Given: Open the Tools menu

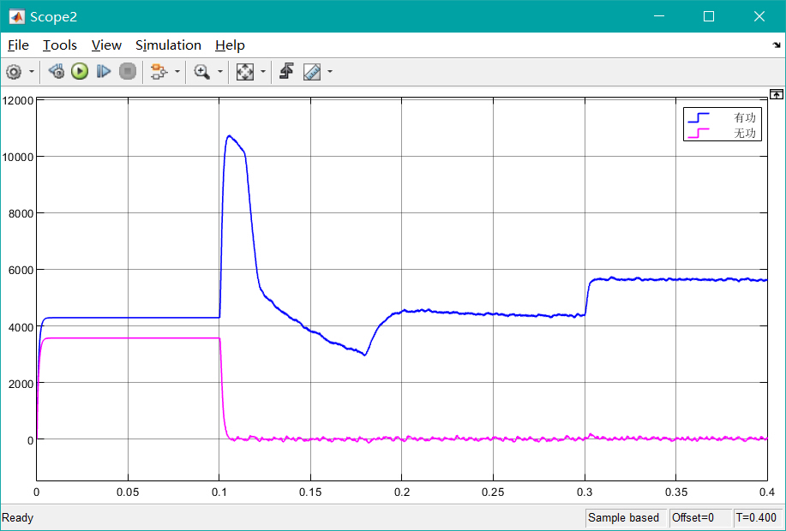Looking at the screenshot, I should 60,45.
